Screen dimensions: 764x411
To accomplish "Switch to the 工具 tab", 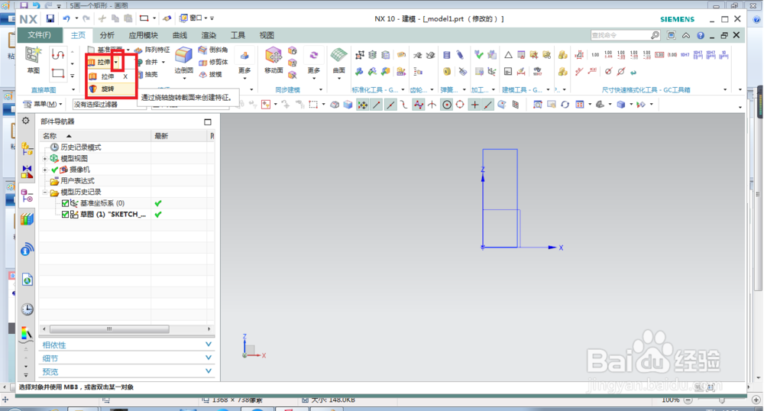I will pyautogui.click(x=238, y=35).
